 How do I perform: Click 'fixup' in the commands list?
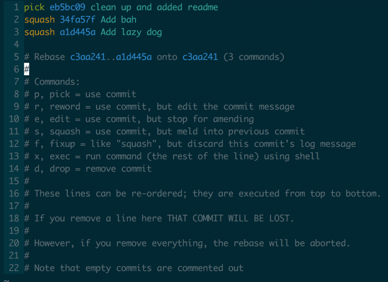tap(63, 144)
